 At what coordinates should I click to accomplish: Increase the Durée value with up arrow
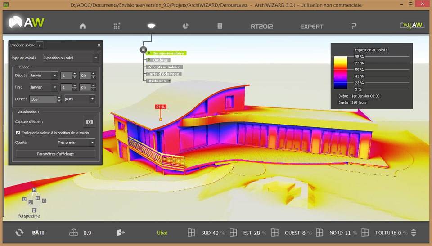(x=59, y=97)
